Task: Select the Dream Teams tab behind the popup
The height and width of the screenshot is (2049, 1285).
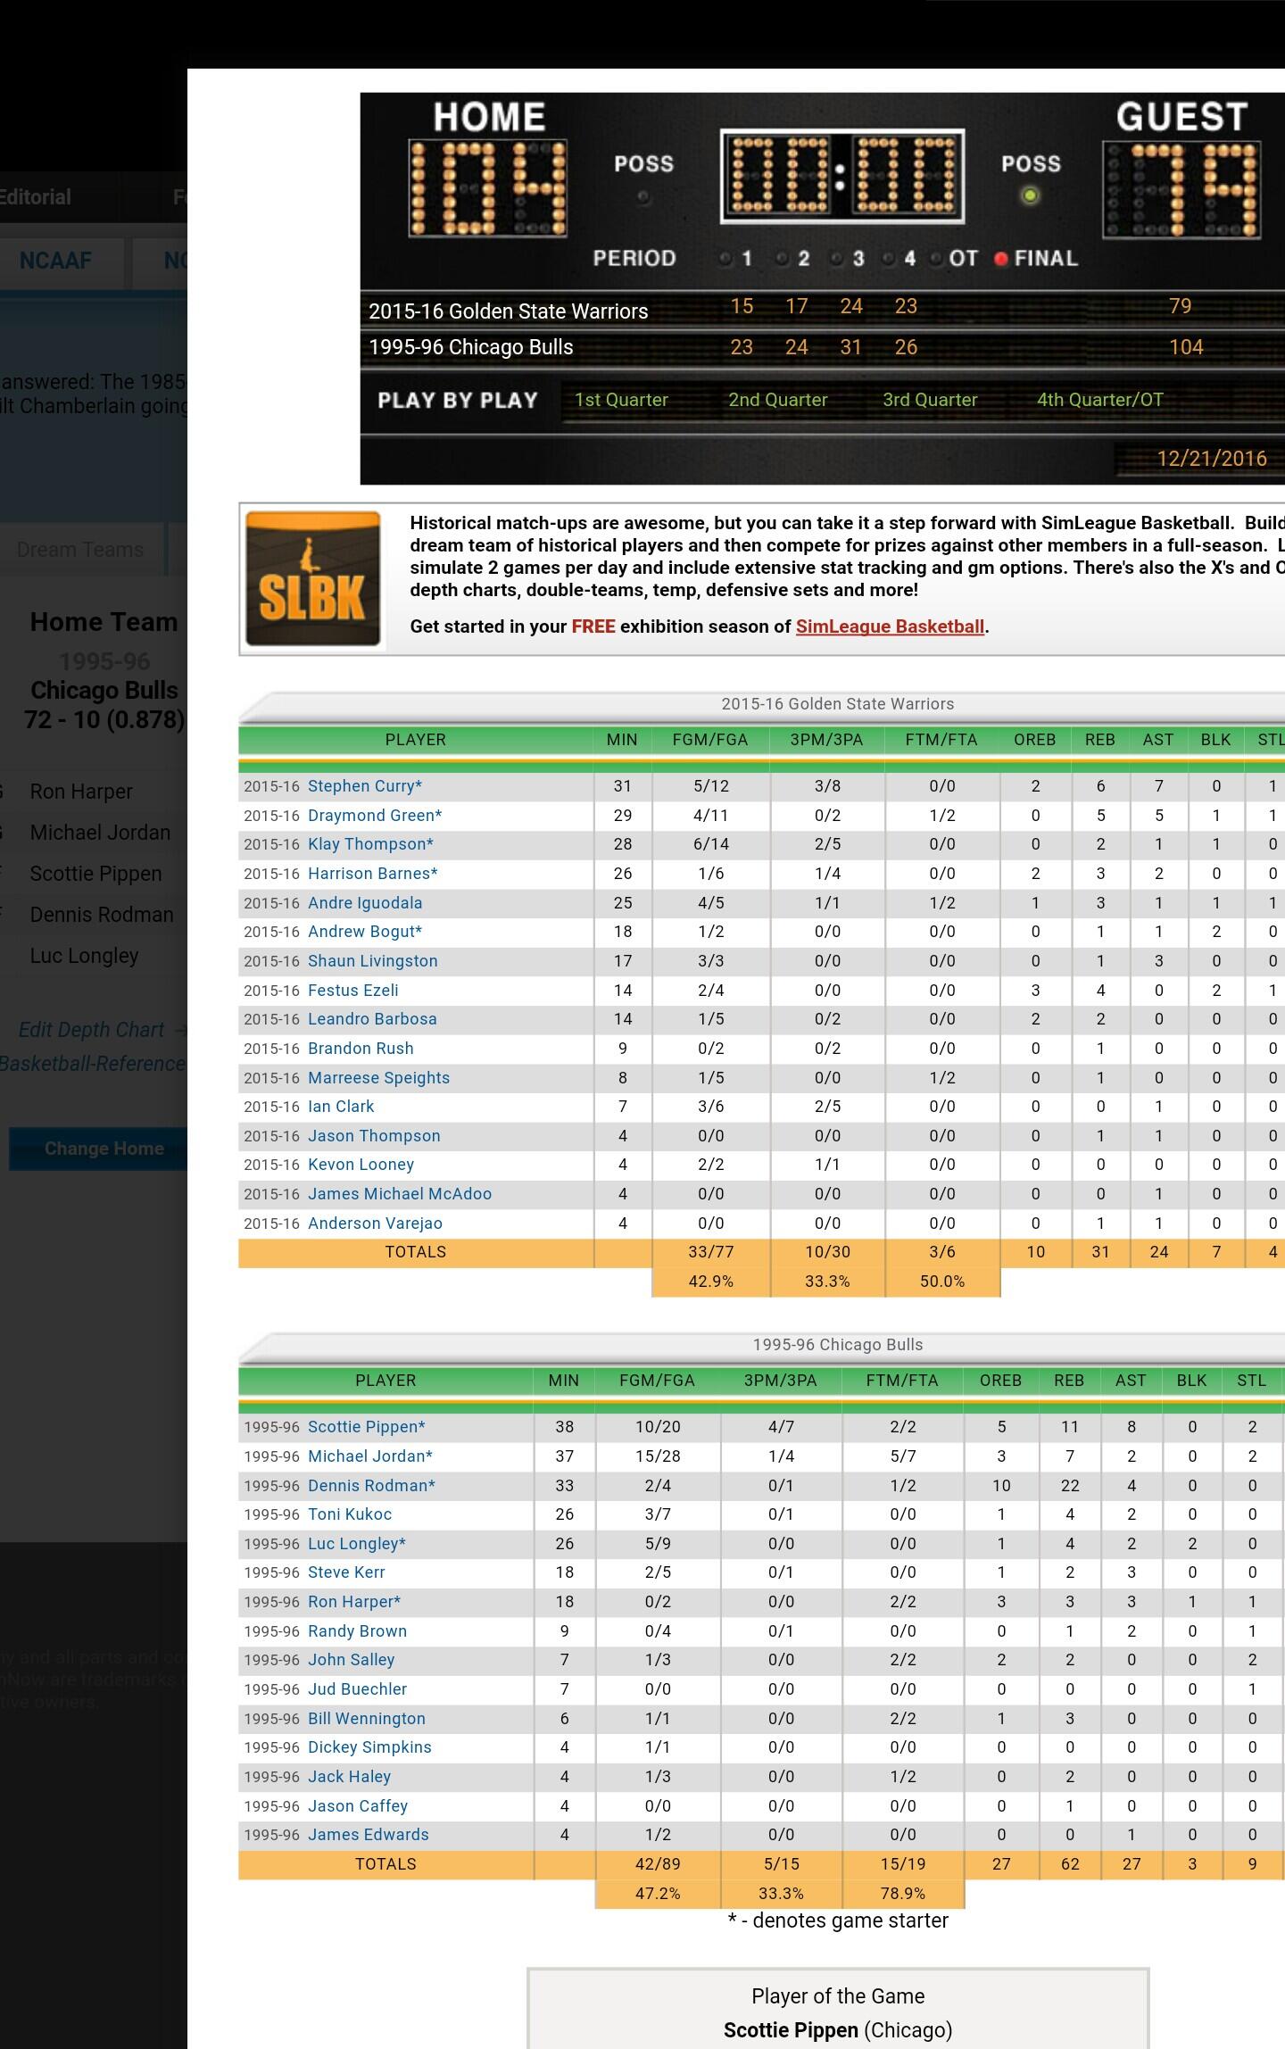Action: [x=80, y=550]
